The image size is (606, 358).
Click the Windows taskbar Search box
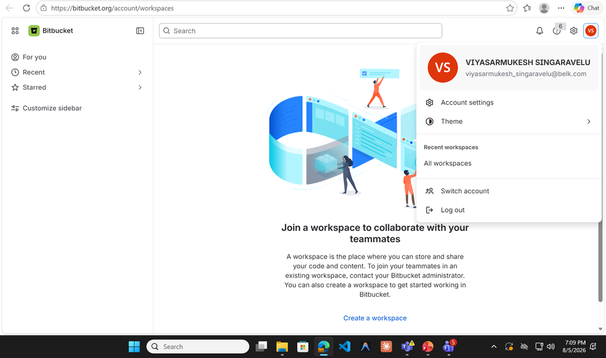coord(198,346)
